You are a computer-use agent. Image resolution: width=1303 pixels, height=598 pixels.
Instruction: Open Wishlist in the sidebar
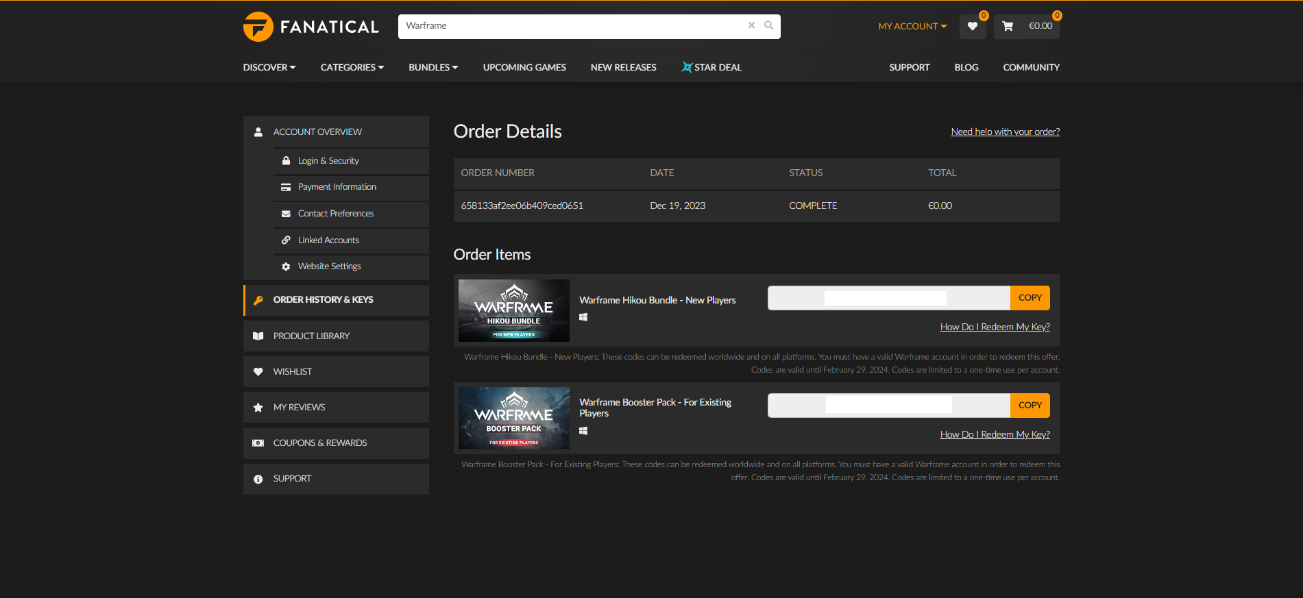coord(336,371)
